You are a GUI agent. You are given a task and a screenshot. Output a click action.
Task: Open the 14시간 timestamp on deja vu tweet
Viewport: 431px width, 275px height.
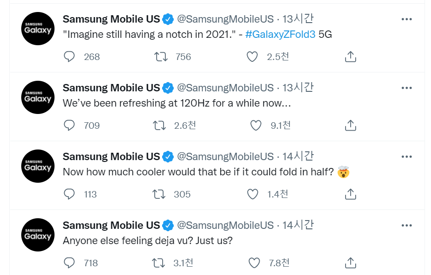coord(298,225)
